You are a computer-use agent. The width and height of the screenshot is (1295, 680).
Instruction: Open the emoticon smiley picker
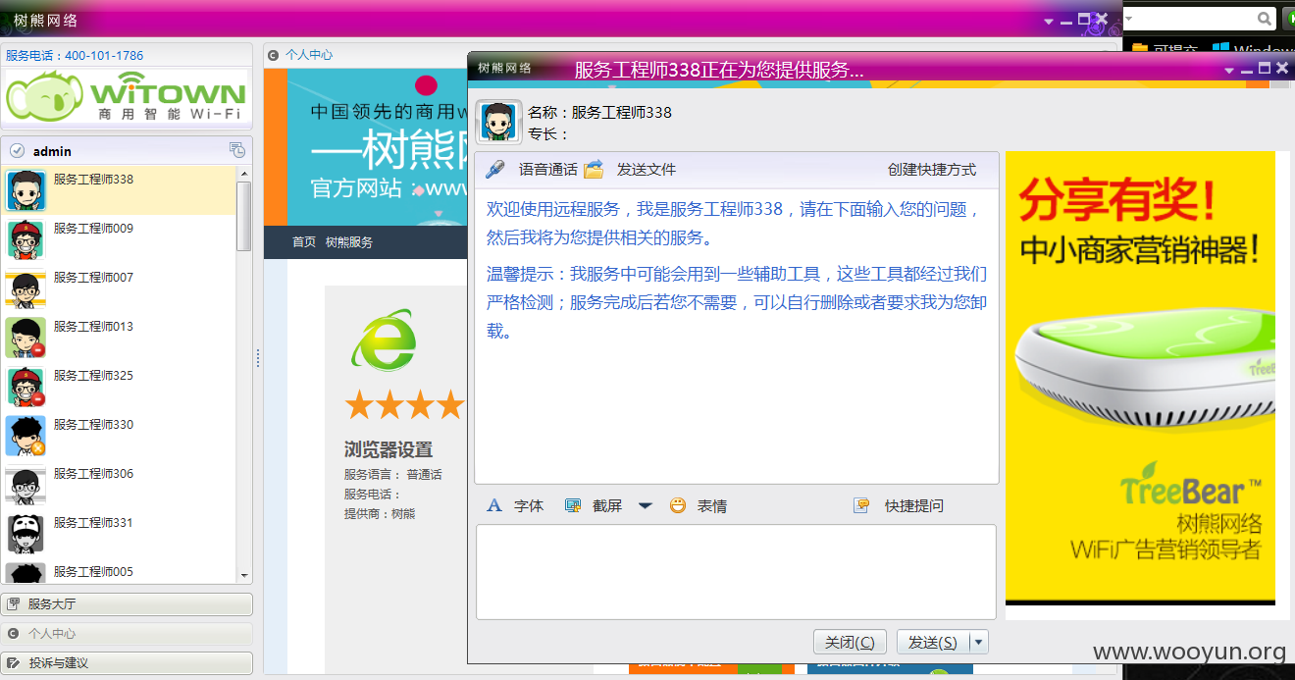pos(678,505)
